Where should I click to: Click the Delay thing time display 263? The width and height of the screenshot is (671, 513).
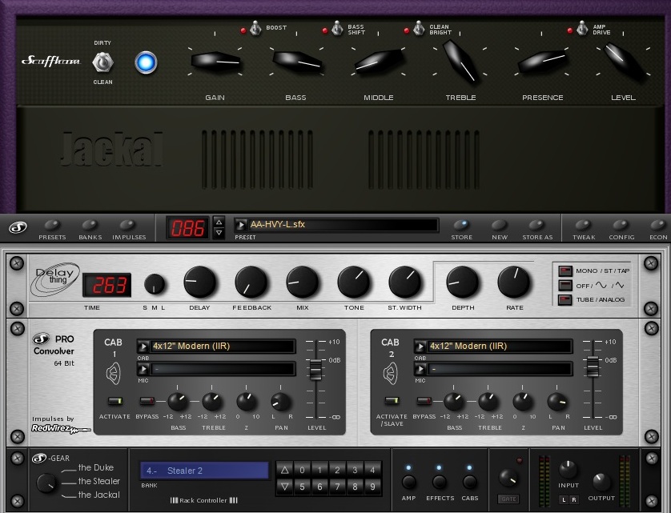coord(107,285)
